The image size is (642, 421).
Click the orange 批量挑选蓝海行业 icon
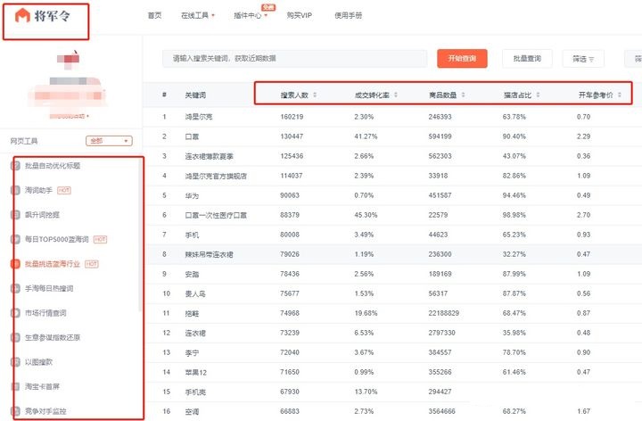pyautogui.click(x=16, y=264)
